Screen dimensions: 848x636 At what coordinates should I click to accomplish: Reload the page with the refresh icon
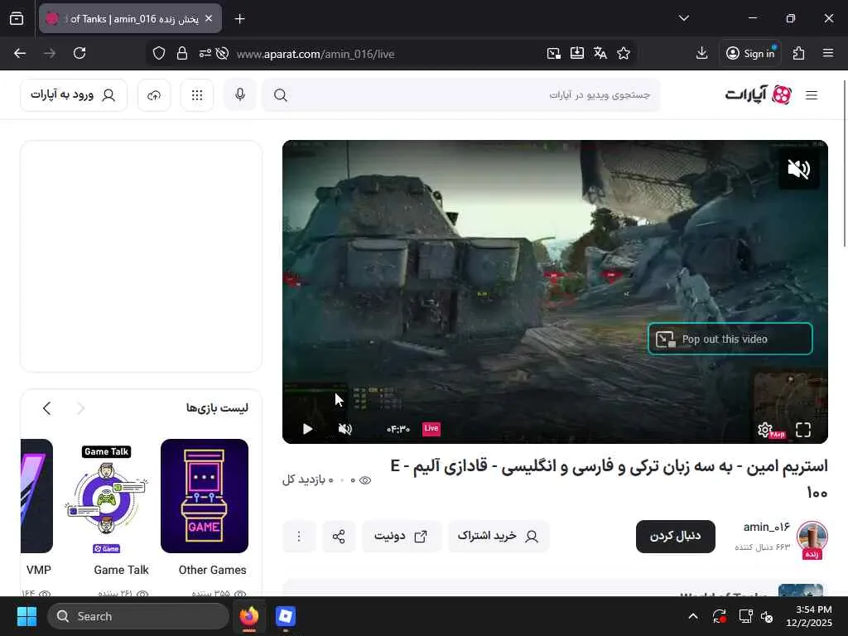coord(79,53)
